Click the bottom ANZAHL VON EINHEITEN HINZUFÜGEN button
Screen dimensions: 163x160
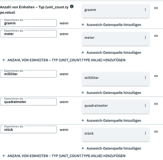tap(64, 156)
